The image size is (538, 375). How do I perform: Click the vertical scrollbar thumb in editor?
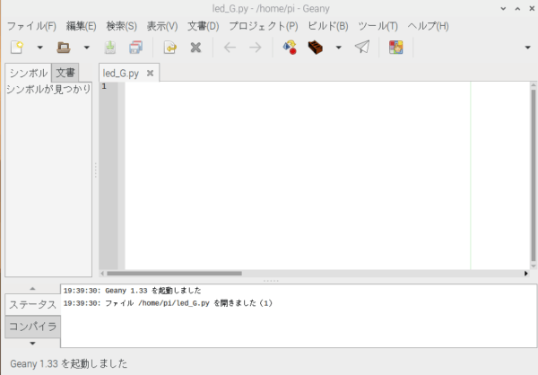[x=534, y=176]
